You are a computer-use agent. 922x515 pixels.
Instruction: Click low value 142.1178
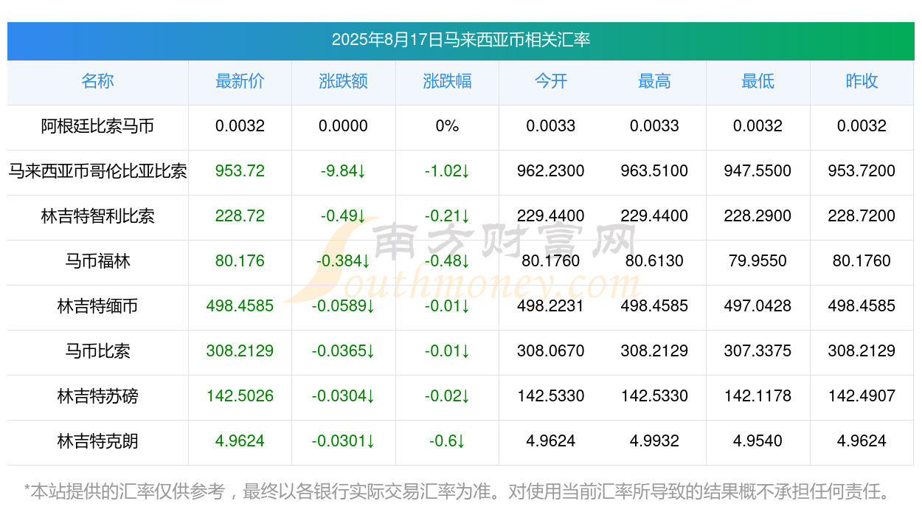click(758, 396)
